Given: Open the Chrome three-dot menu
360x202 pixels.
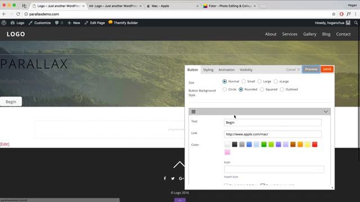Looking at the screenshot, I should click(x=355, y=14).
